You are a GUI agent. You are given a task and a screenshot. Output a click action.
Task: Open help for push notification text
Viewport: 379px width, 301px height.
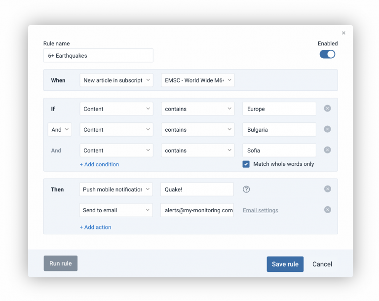(246, 189)
